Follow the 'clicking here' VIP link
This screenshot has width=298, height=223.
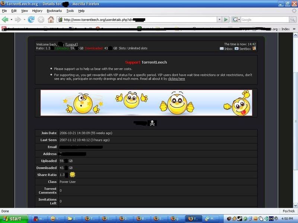176,79
